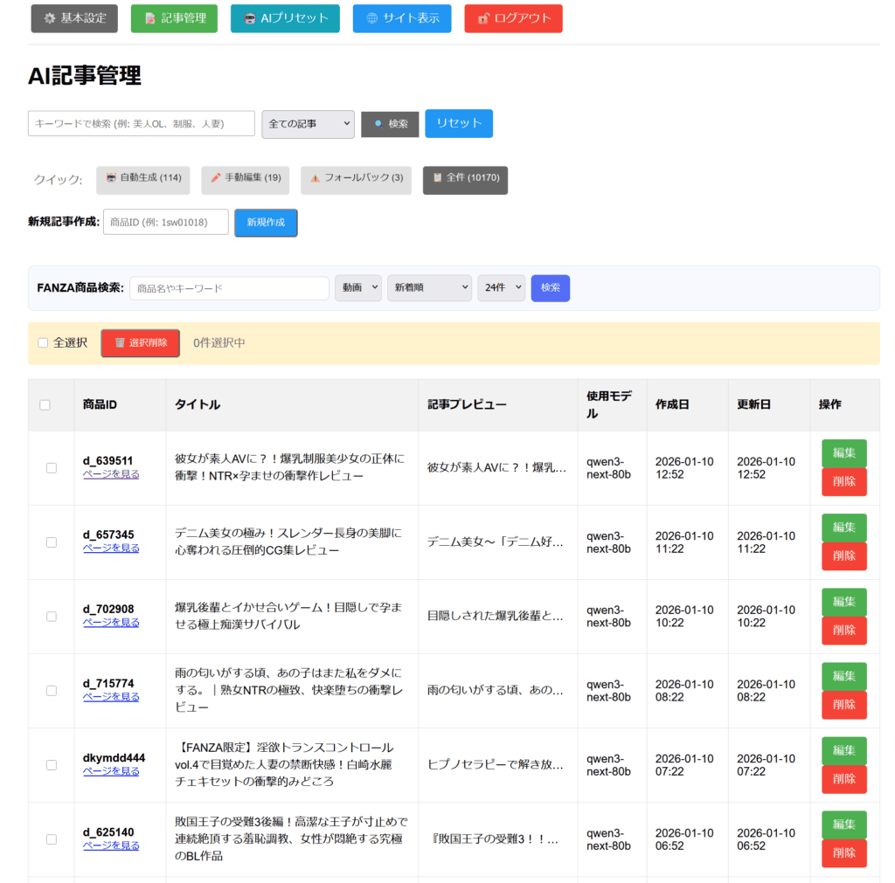Filter by 自動生成 (114) quick filter

click(x=143, y=178)
